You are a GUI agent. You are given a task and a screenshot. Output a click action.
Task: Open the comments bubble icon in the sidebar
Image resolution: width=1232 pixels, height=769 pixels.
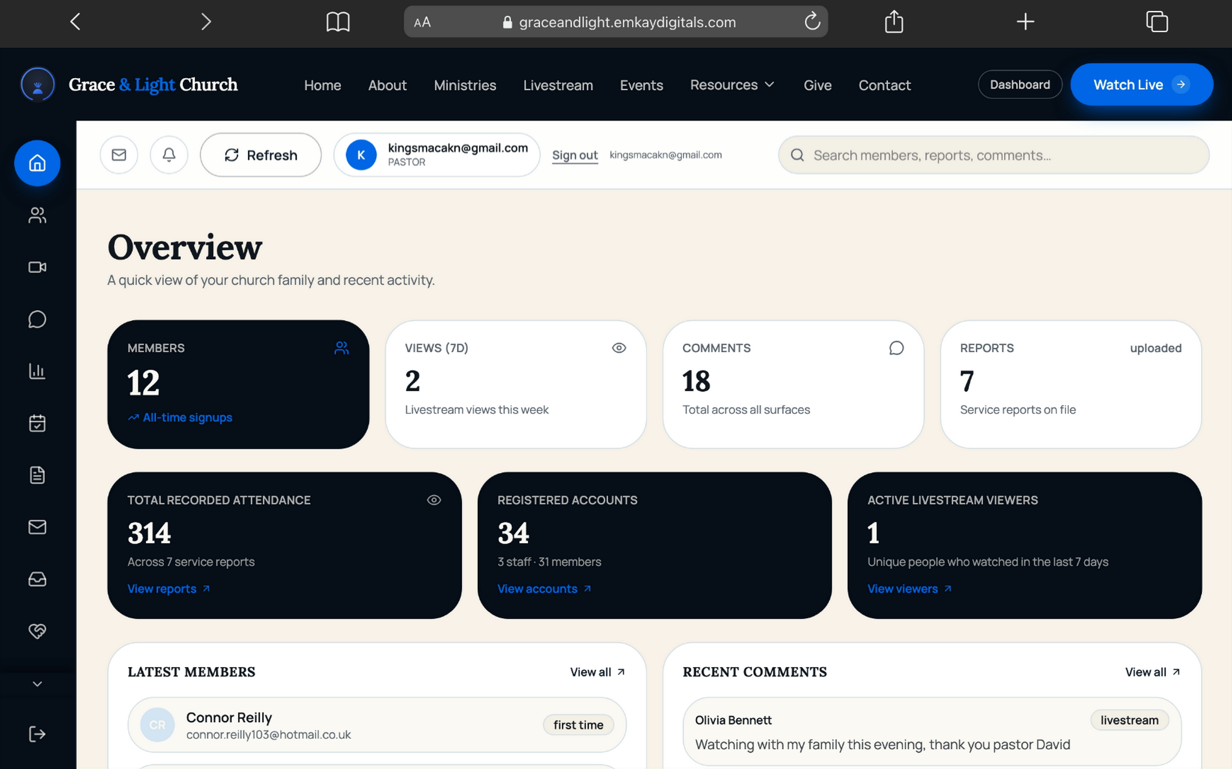click(37, 319)
